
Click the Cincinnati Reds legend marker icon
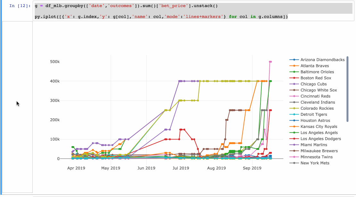pyautogui.click(x=295, y=96)
